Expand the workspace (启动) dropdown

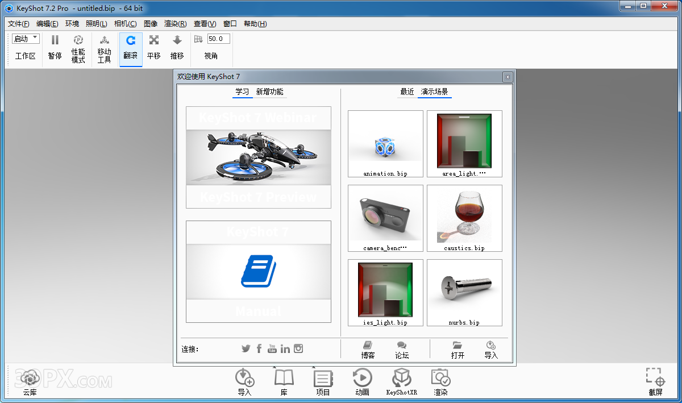tap(26, 39)
